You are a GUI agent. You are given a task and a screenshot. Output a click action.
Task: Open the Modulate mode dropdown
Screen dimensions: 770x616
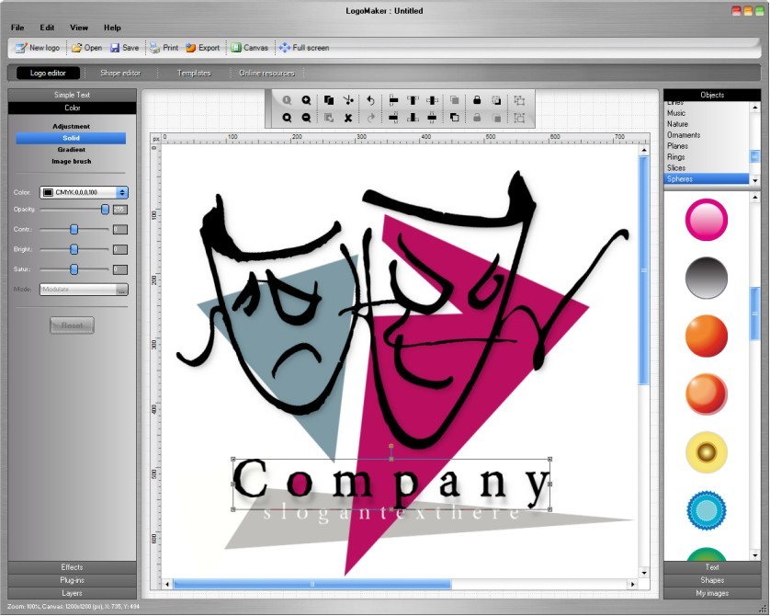[x=84, y=290]
